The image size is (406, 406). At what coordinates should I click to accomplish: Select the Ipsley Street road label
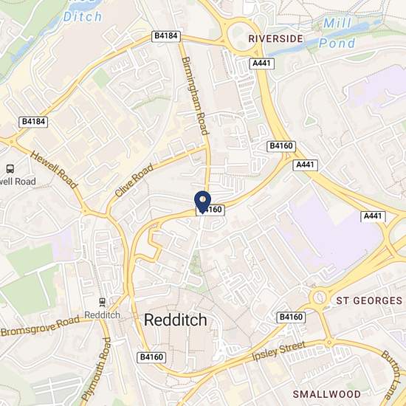pyautogui.click(x=278, y=351)
